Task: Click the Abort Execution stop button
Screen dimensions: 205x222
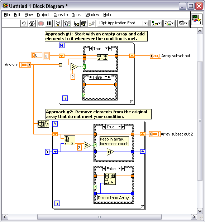Action: [41, 23]
